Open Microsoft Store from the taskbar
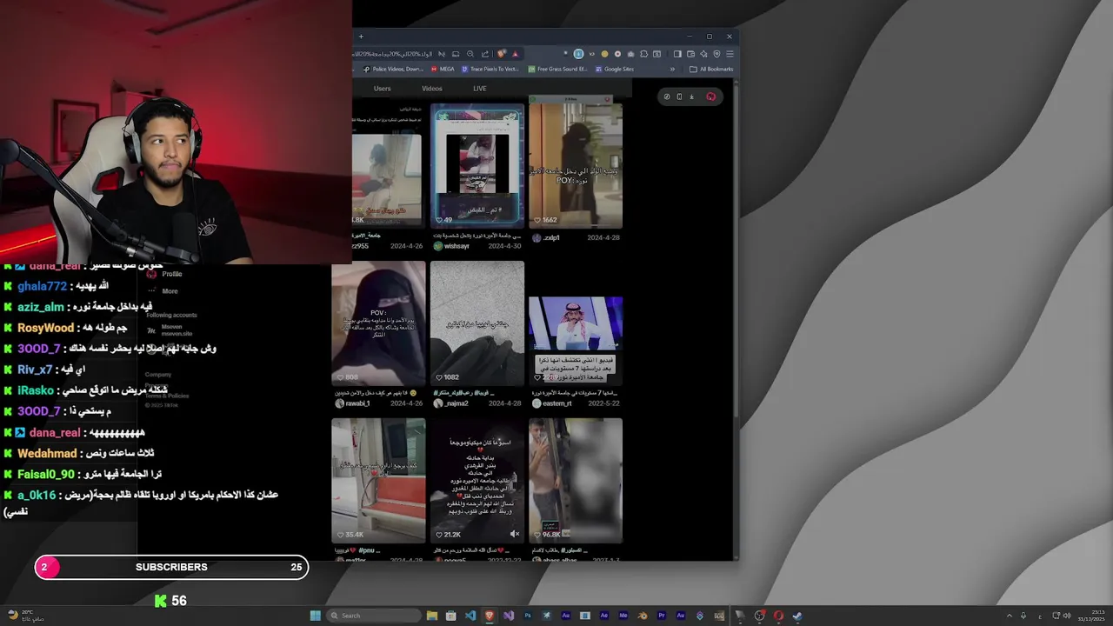 [x=450, y=616]
